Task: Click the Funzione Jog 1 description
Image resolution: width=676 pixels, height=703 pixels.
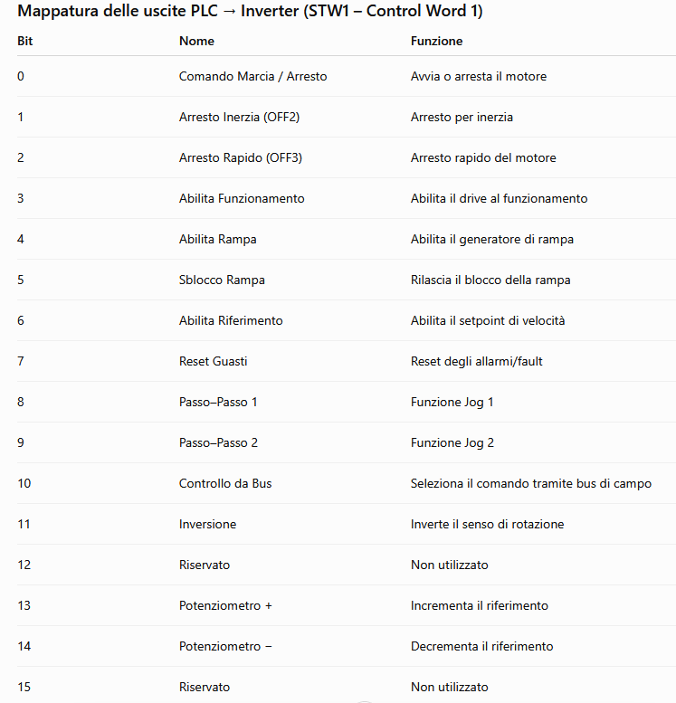Action: click(x=452, y=402)
